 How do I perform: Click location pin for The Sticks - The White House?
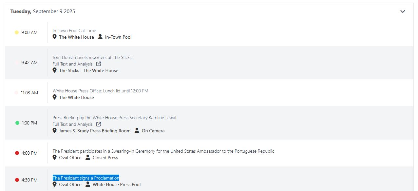[55, 70]
